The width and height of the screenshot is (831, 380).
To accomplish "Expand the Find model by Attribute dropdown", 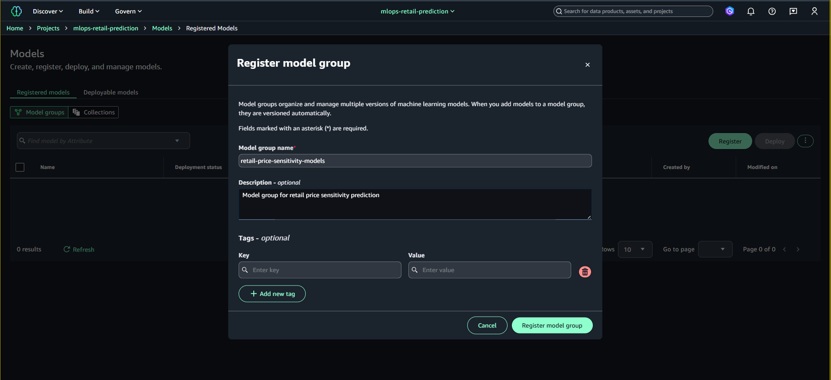I will click(x=177, y=140).
